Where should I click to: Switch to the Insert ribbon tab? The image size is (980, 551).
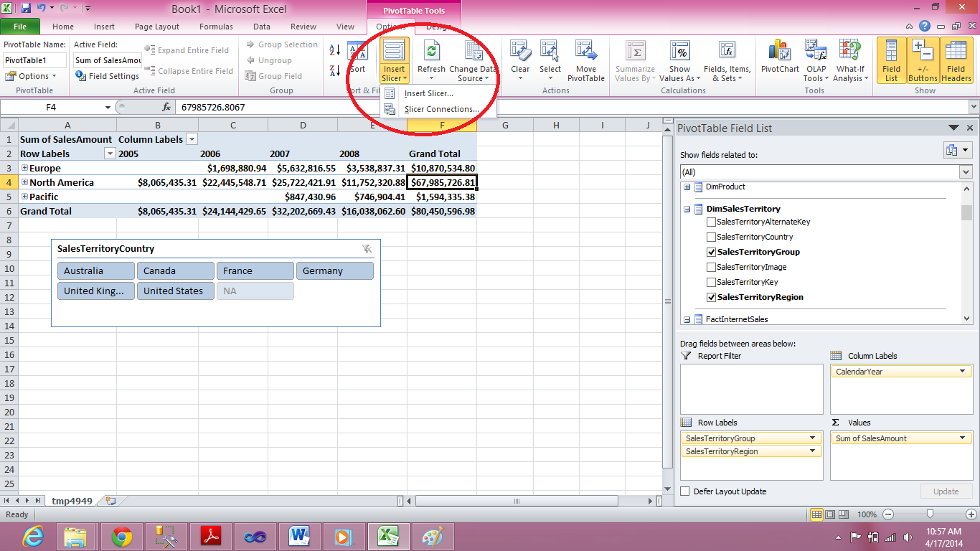[104, 27]
